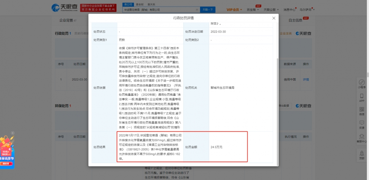
Task: Open the 反馈 feedback icon
Action: (x=362, y=125)
